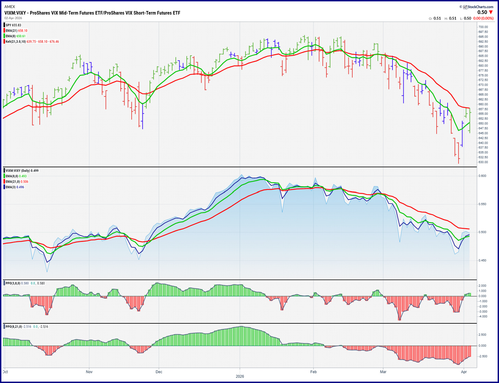Click the 0.550 ratio axis label
This screenshot has width=499, height=383.
click(x=483, y=204)
